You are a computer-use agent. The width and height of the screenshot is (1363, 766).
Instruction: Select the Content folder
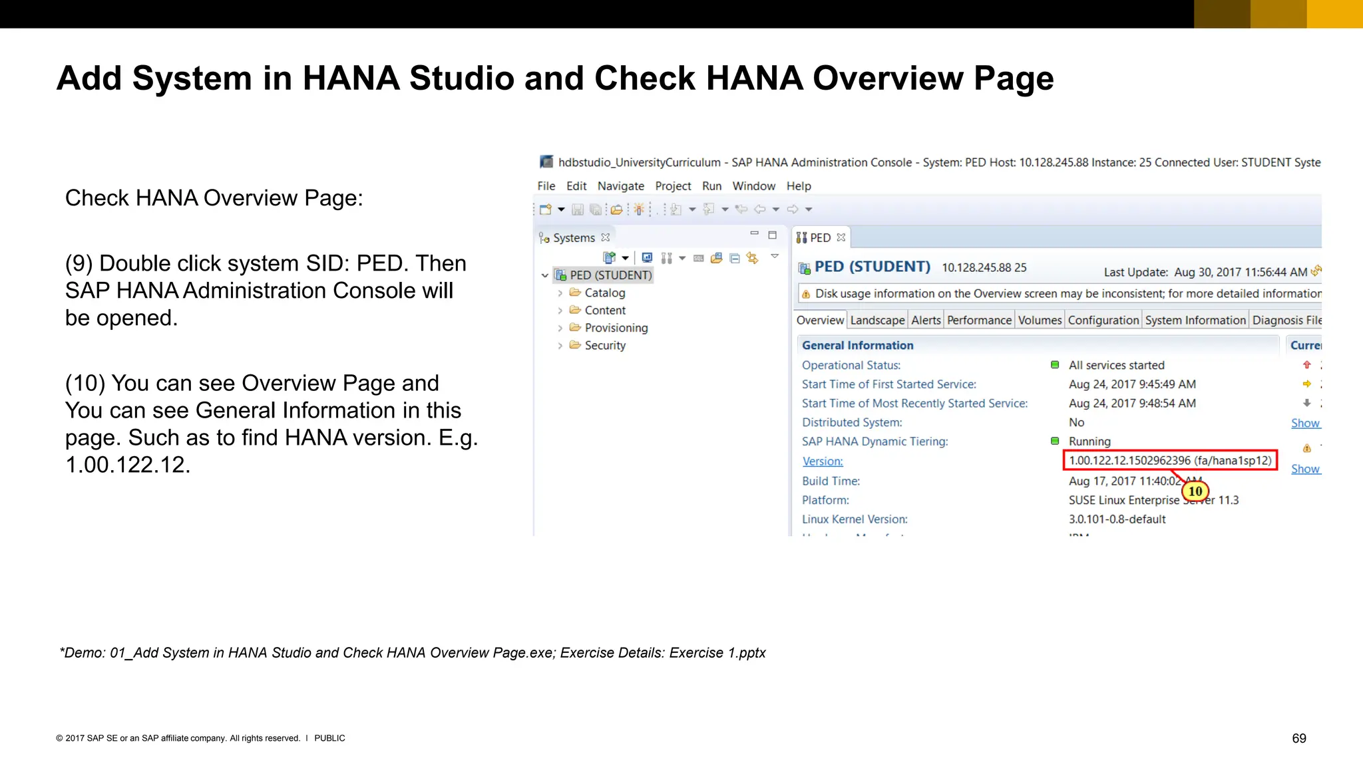coord(598,311)
